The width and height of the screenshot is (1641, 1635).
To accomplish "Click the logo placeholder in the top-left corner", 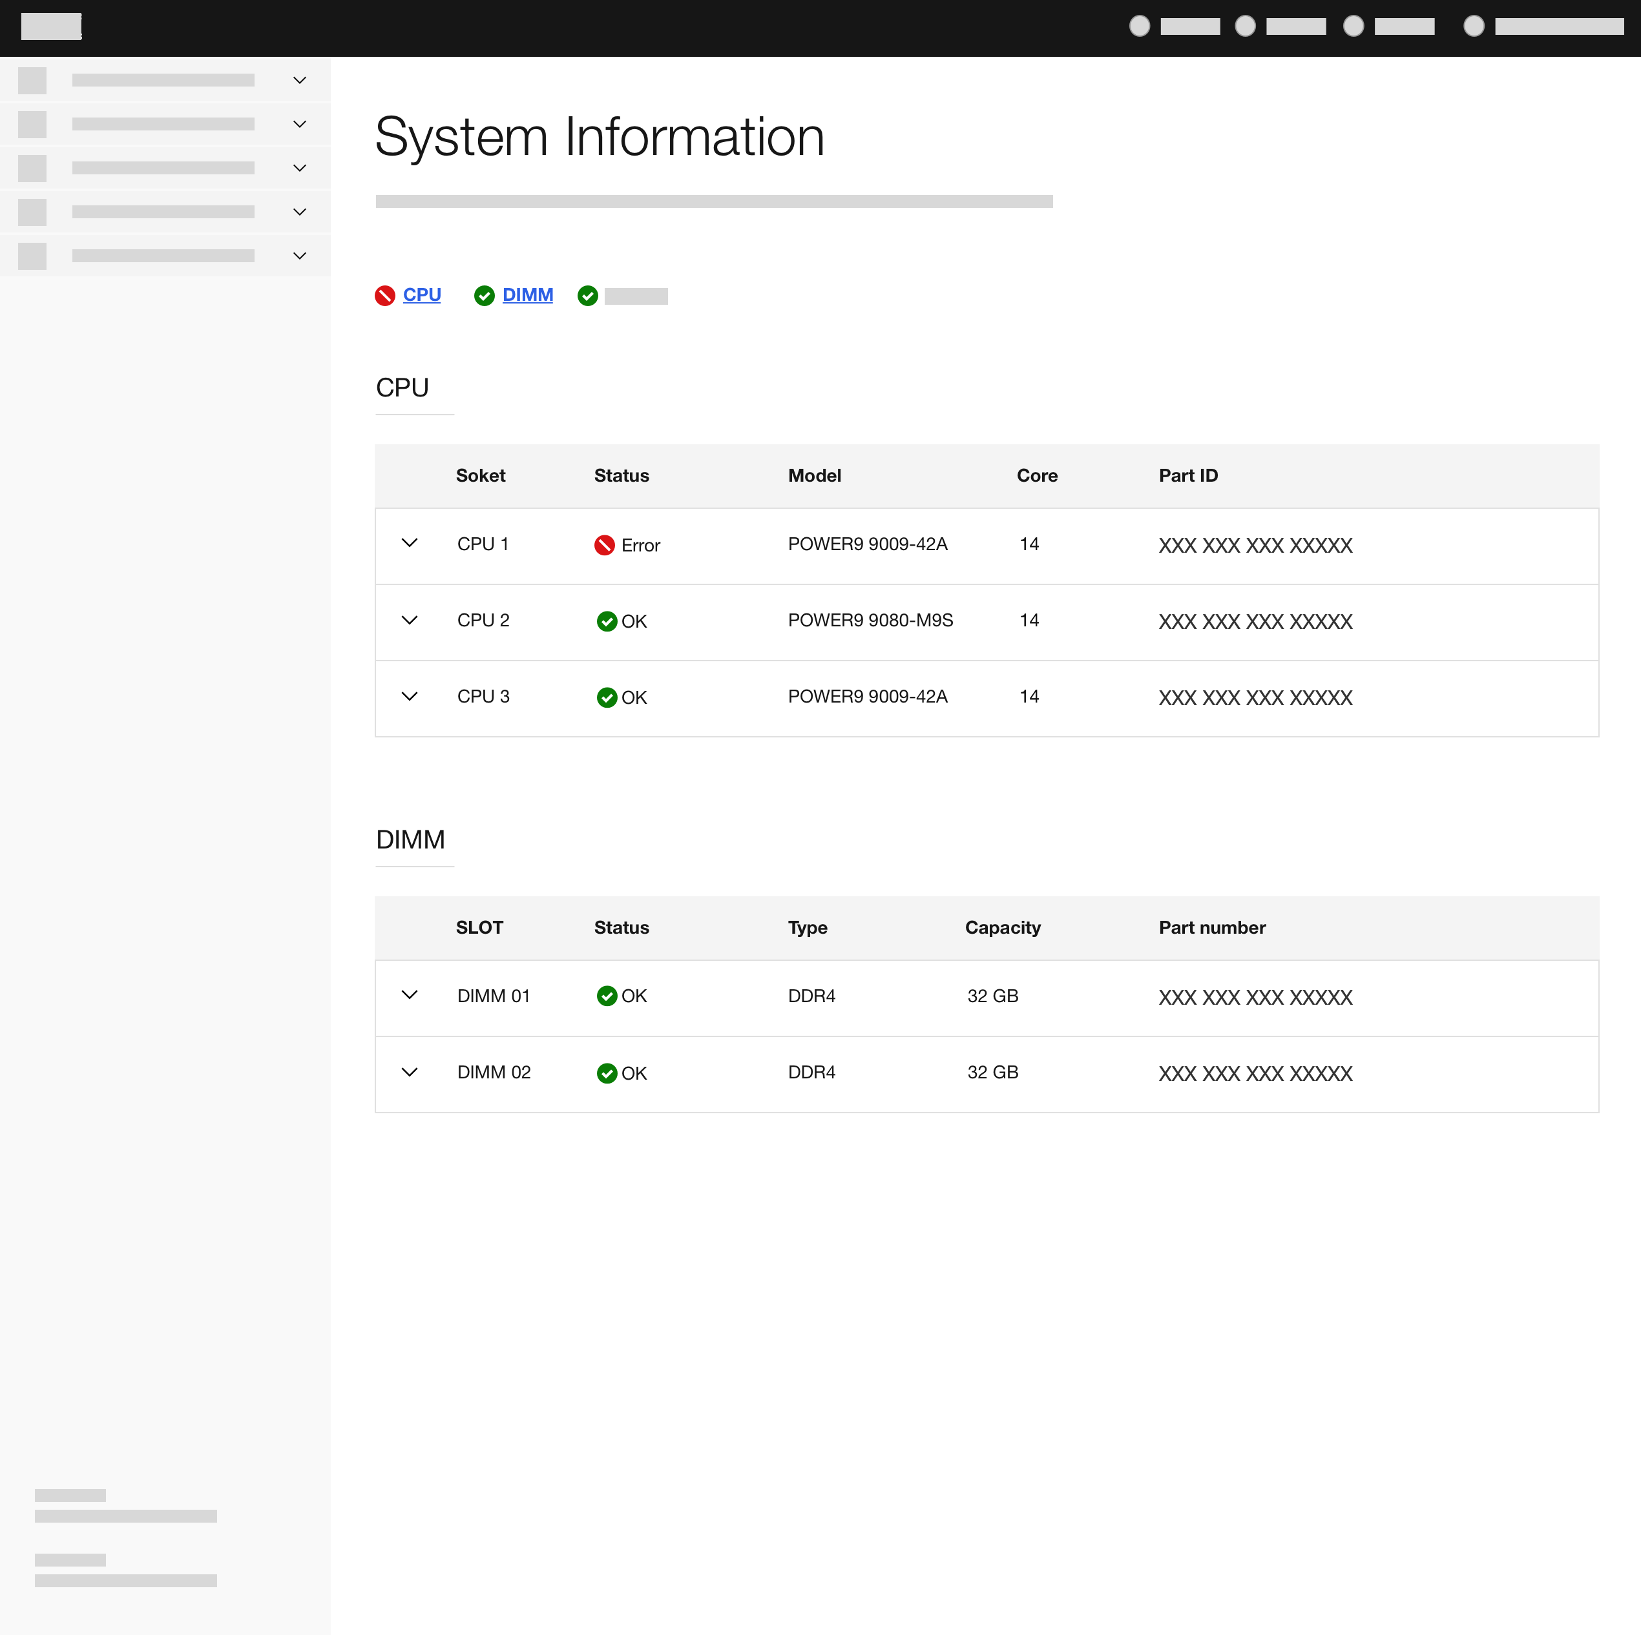I will [x=50, y=26].
